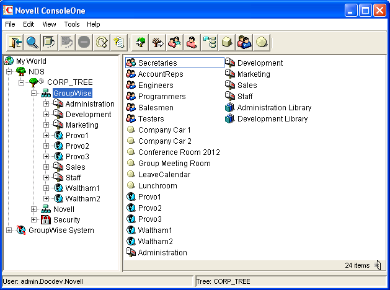The height and width of the screenshot is (290, 390).
Task: Select LeaveCalendar resource
Action: 164,175
